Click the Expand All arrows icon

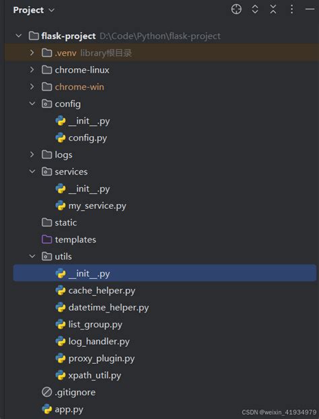click(255, 9)
